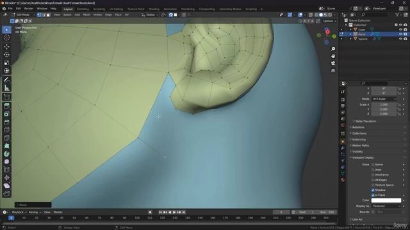Uncheck the In Front checkbox
The height and width of the screenshot is (230, 410).
pos(373,195)
